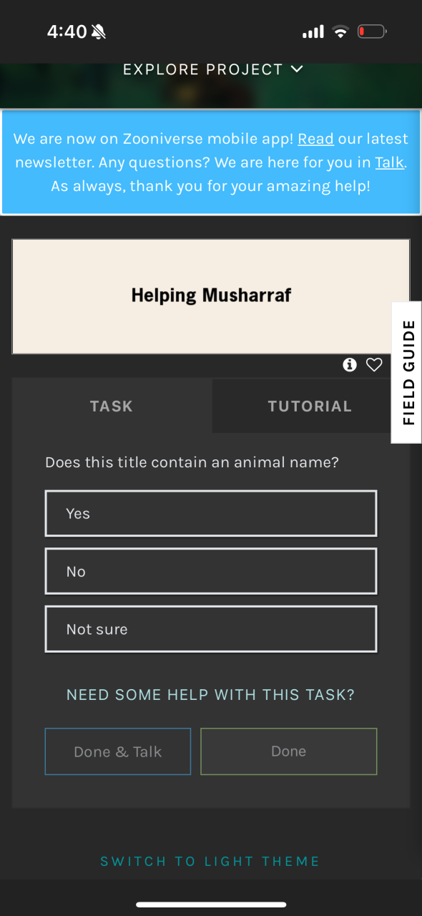
Task: Select the Yes answer option
Action: point(211,513)
